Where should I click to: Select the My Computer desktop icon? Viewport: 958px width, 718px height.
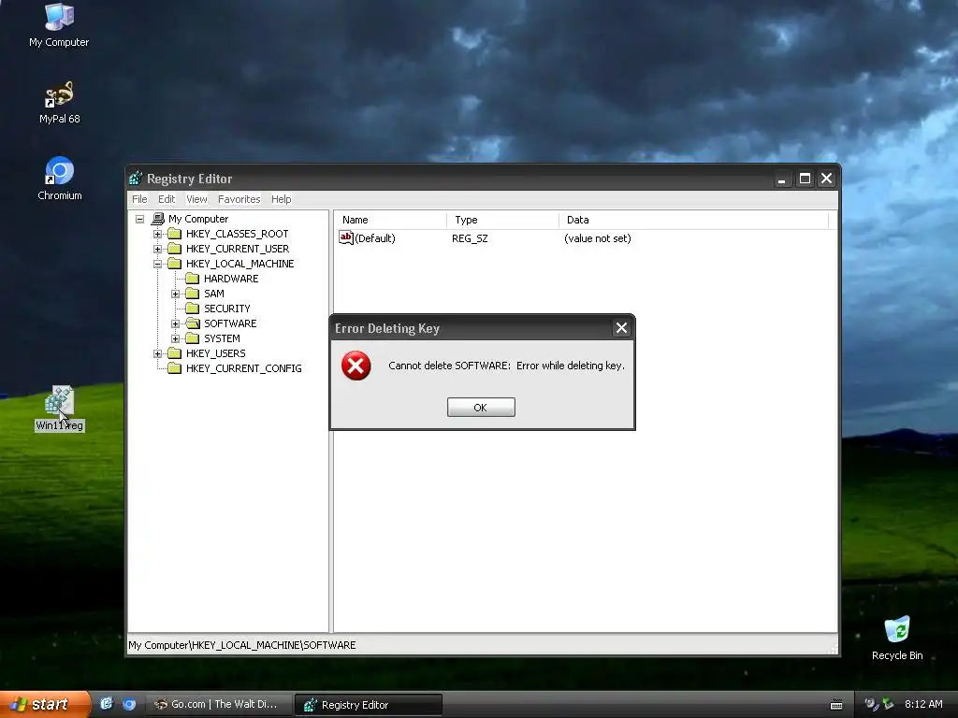tap(59, 26)
